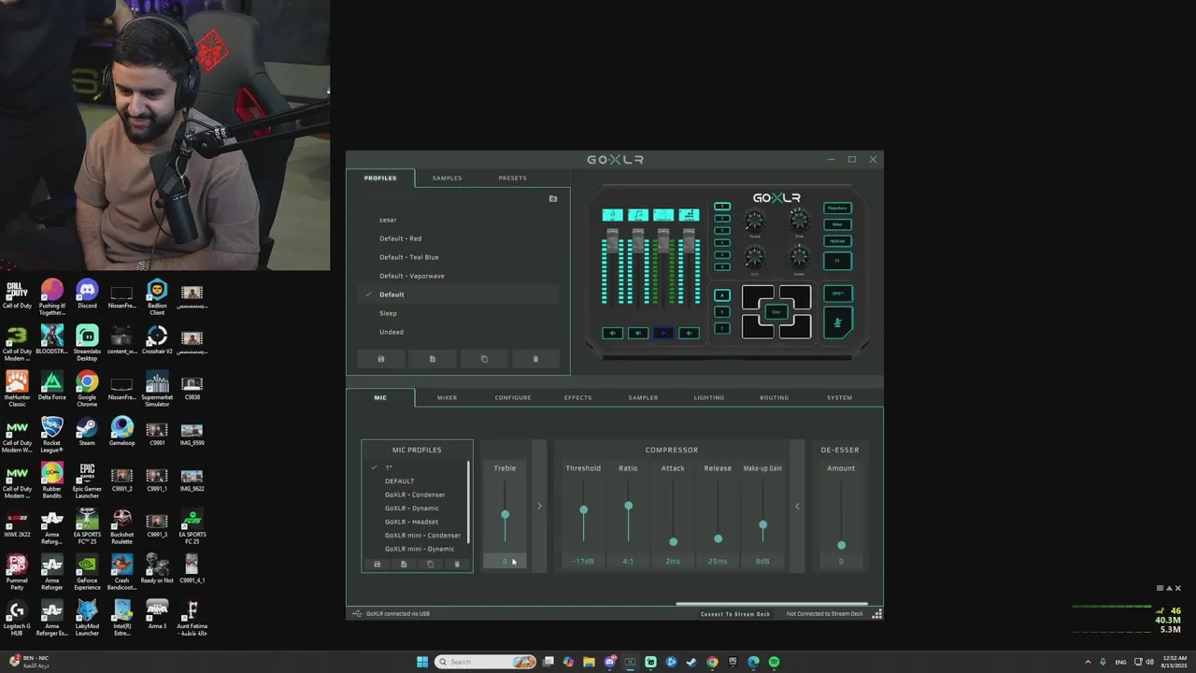Viewport: 1196px width, 673px height.
Task: Click the trash icon in Mic Profiles panel
Action: coord(457,565)
